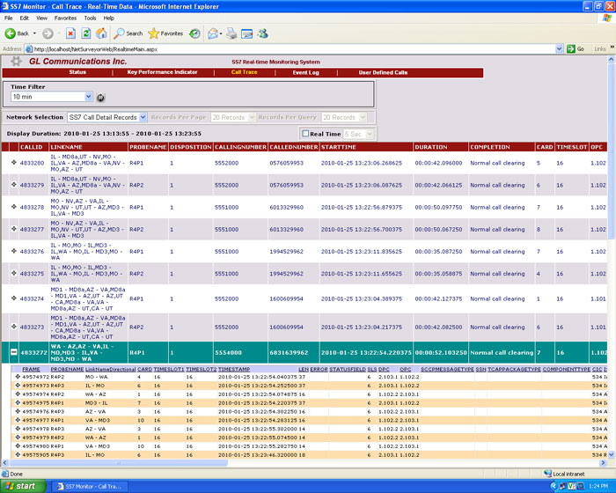
Task: Open the Help menu
Action: [109, 18]
